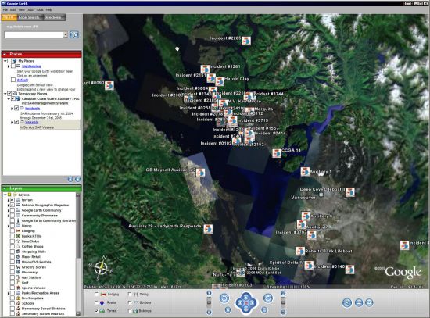430x318 pixels.
Task: Switch to the Directions tab
Action: pos(54,17)
